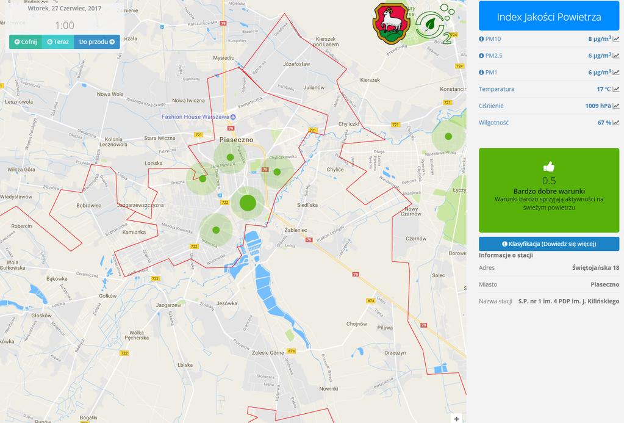Select station marker near Chyliczkowska
The image size is (624, 423).
pos(277,172)
